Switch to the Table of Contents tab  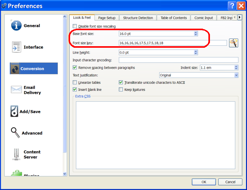coord(174,18)
